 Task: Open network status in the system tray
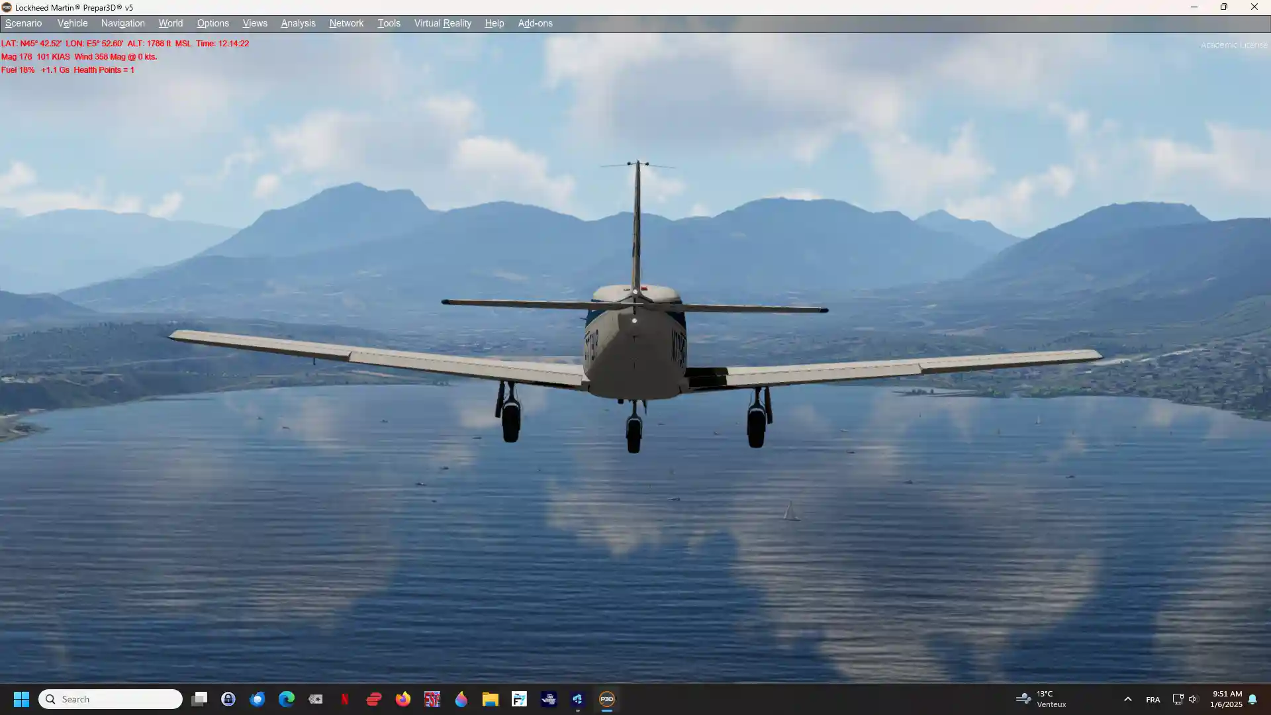(1178, 699)
